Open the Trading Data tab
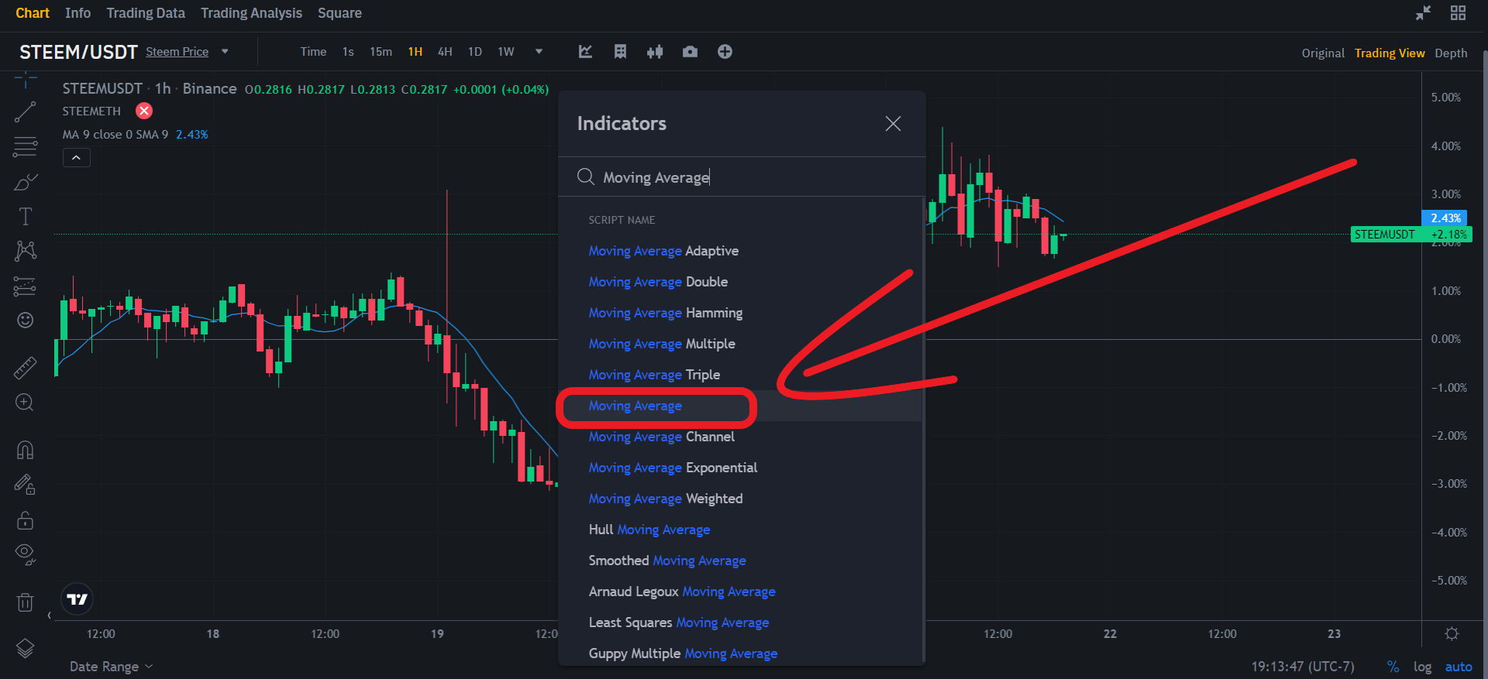This screenshot has height=679, width=1488. (x=146, y=13)
